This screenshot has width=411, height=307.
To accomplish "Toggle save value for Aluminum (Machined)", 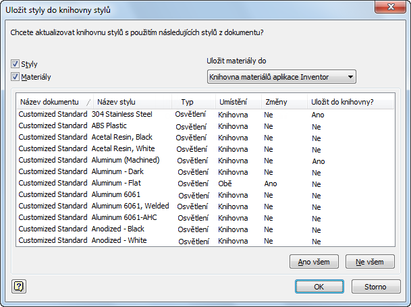I will (x=318, y=161).
